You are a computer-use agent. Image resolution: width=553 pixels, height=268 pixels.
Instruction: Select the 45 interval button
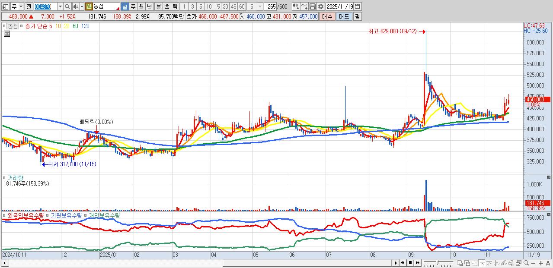233,6
